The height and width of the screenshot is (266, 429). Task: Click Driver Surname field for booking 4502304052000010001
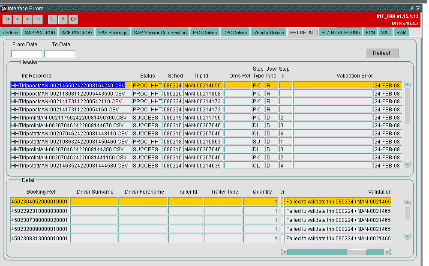(x=94, y=201)
